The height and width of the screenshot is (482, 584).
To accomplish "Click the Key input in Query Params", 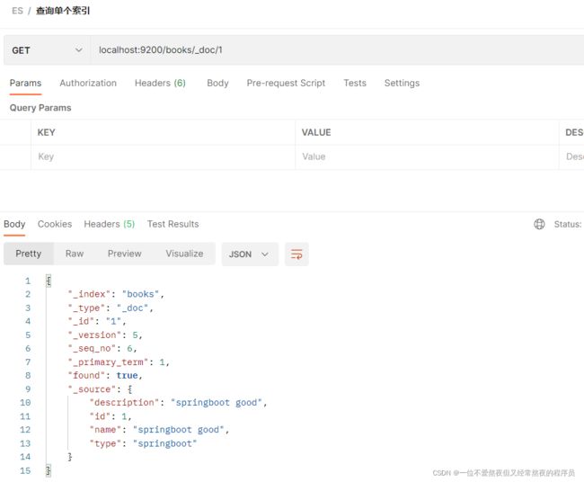I will (x=164, y=157).
